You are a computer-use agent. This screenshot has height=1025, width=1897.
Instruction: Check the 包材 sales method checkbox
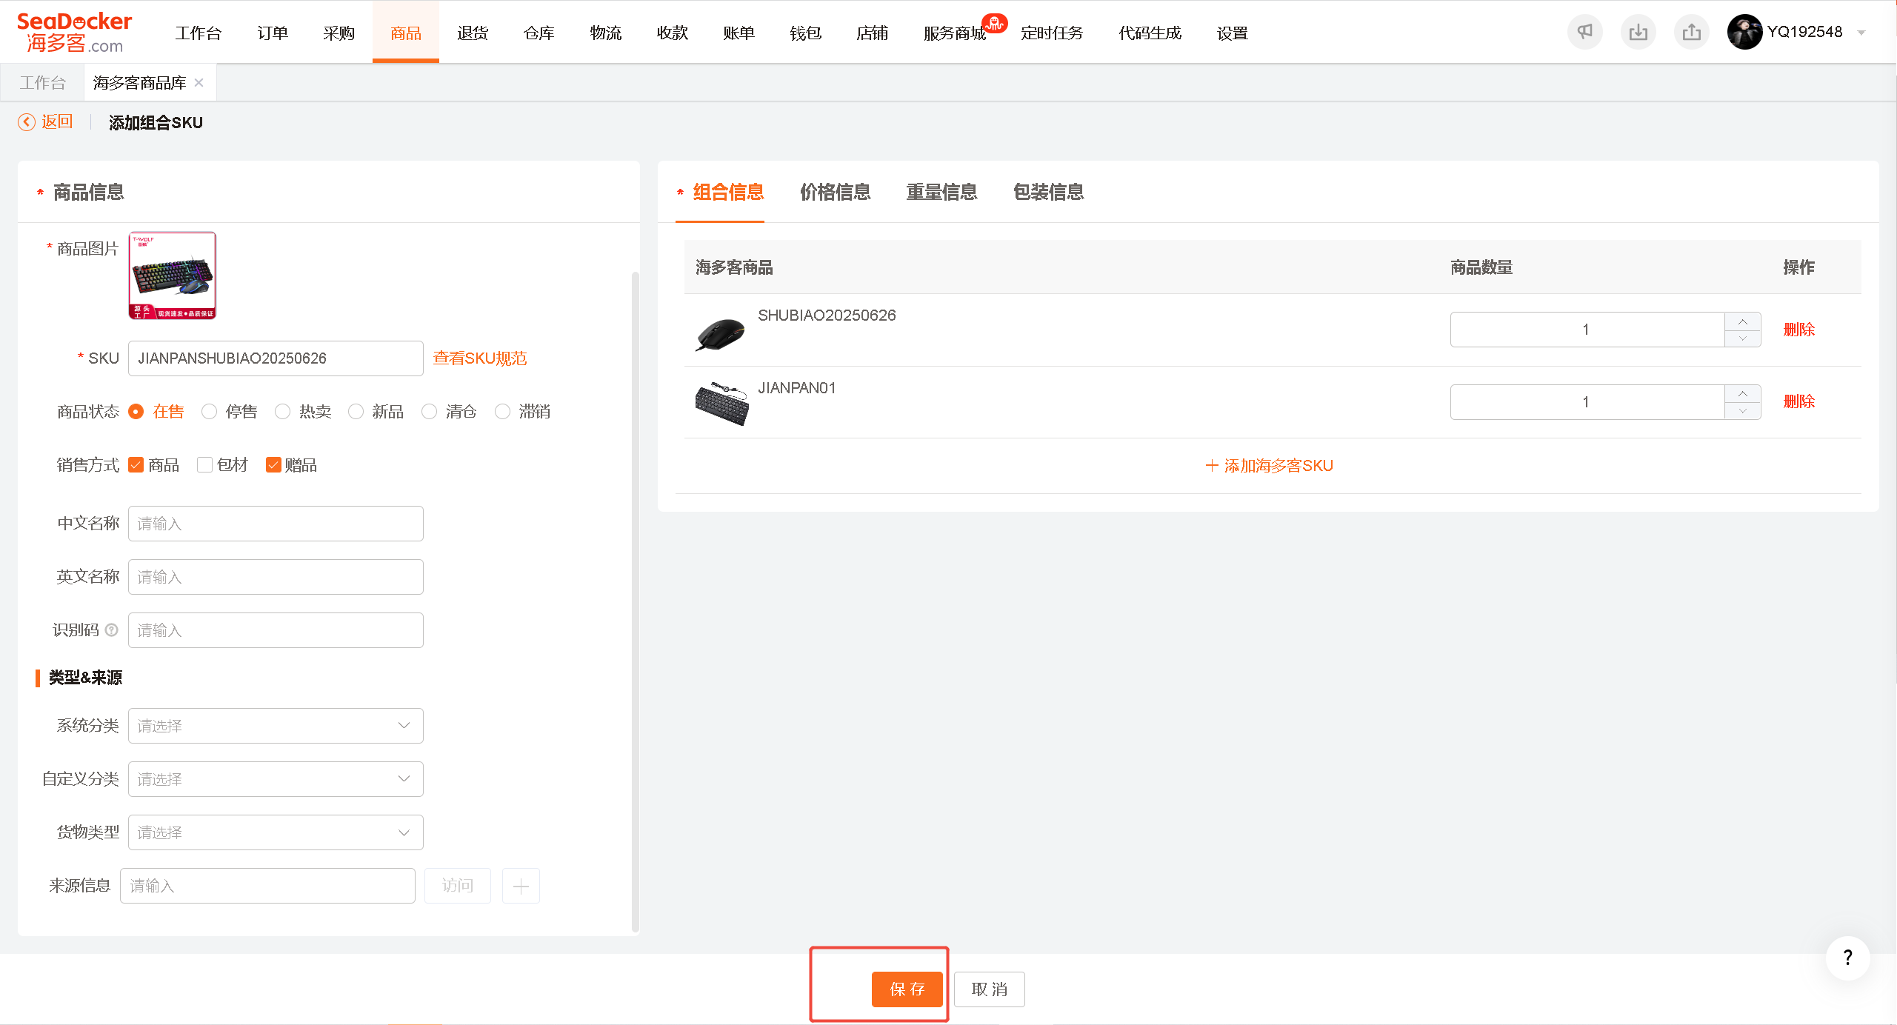point(204,465)
